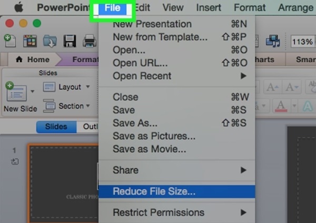Select Reduce File Size from File menu
Viewport: 316px width, 223px height.
(x=154, y=191)
